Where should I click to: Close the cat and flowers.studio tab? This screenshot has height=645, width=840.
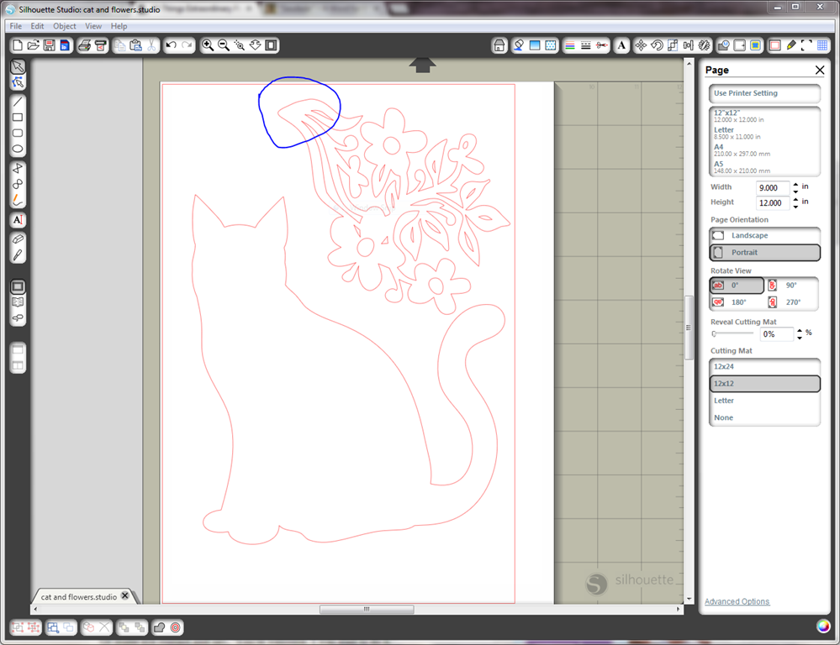[124, 595]
